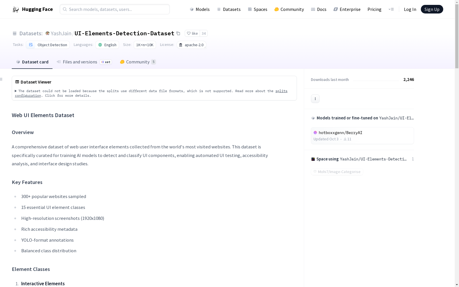Screen dimensions: 459x287
Task: Click the "Space using" heading
Action: 328,159
